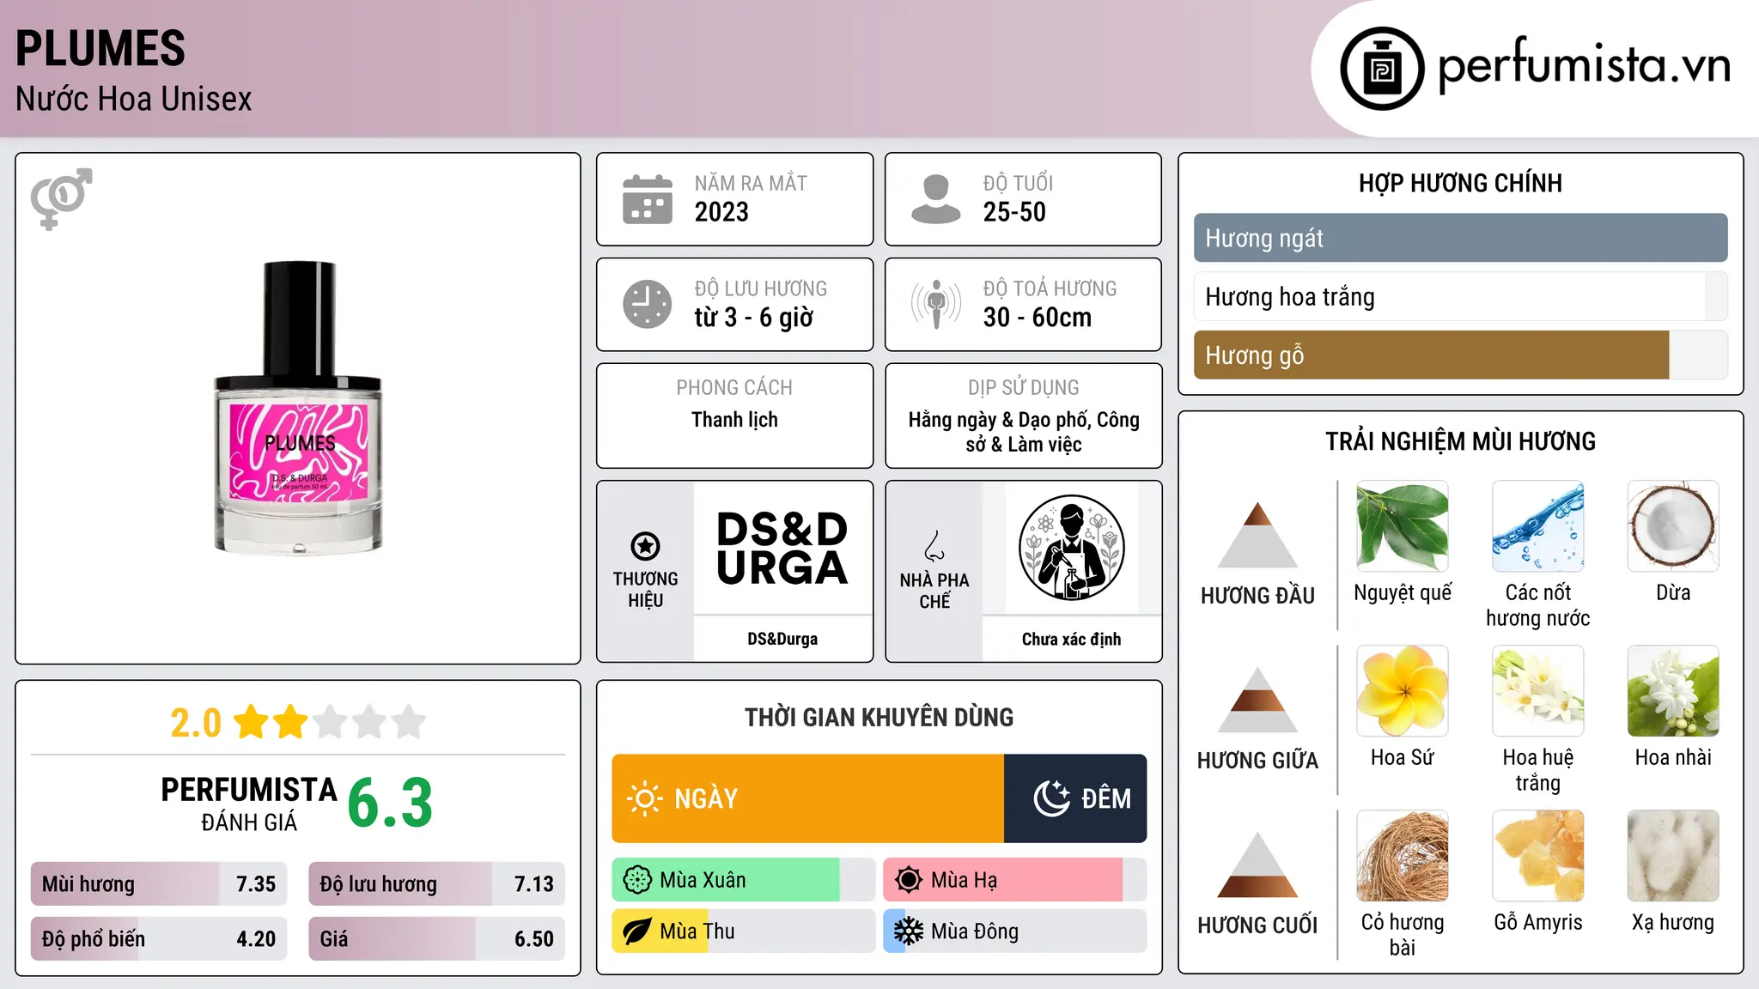Viewport: 1759px width, 989px height.
Task: Click the Gỗ Amyris wood image
Action: 1538,856
